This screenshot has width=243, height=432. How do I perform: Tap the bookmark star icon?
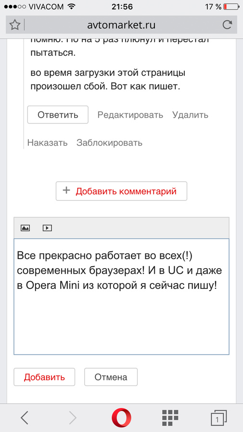(x=14, y=25)
